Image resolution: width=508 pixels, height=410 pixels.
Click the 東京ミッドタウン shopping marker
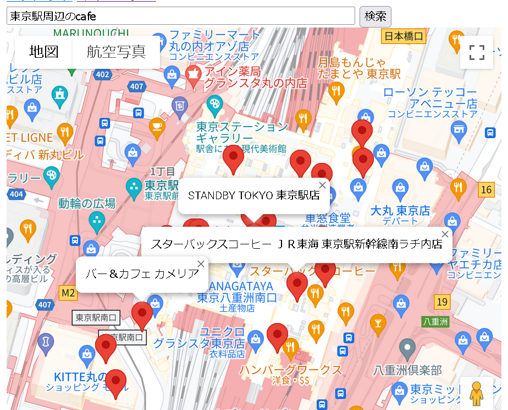coord(399,392)
